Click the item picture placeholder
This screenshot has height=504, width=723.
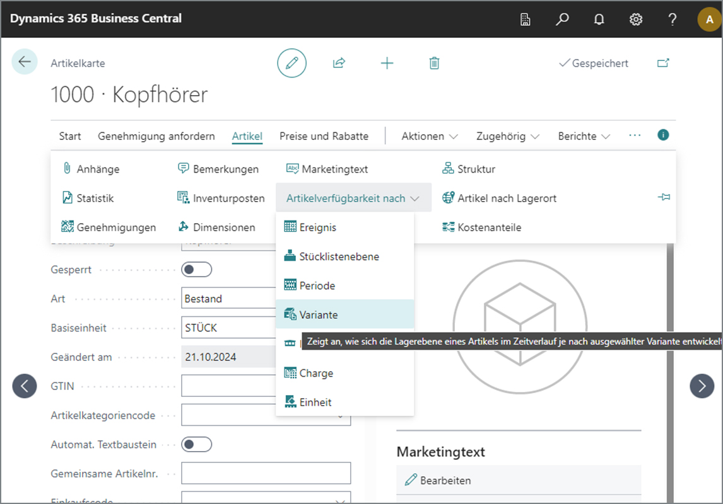tap(520, 327)
